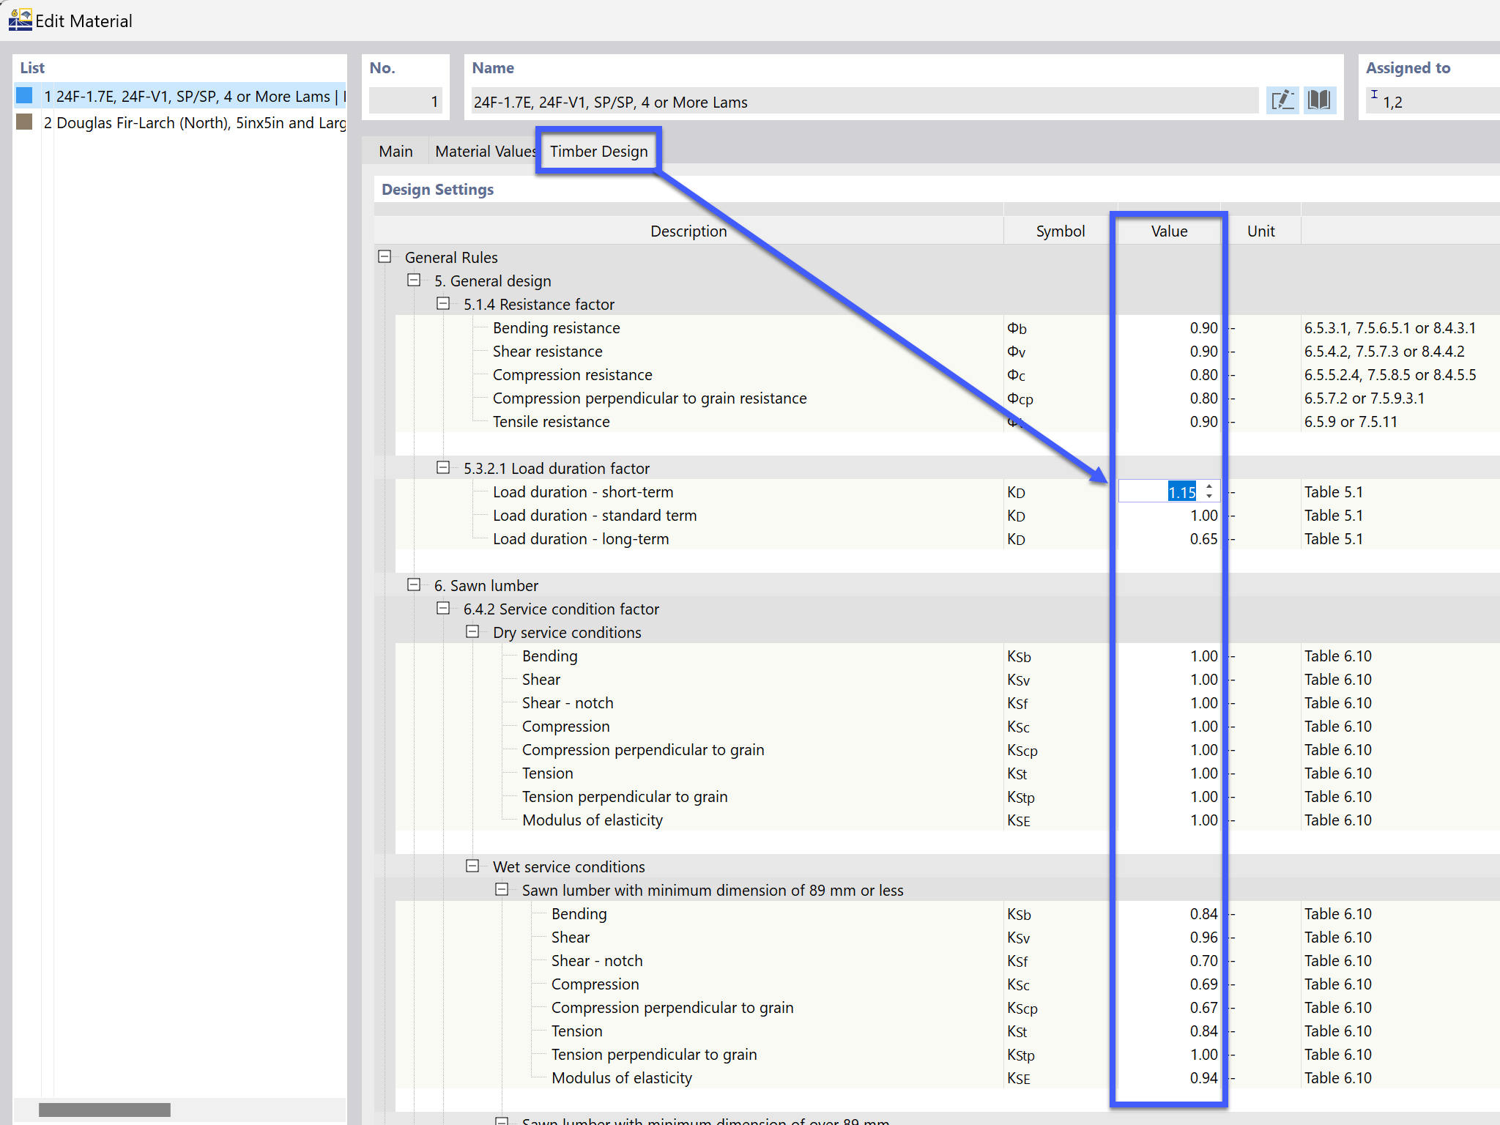The height and width of the screenshot is (1125, 1500).
Task: Increase short-term load duration value spinner
Action: 1209,486
